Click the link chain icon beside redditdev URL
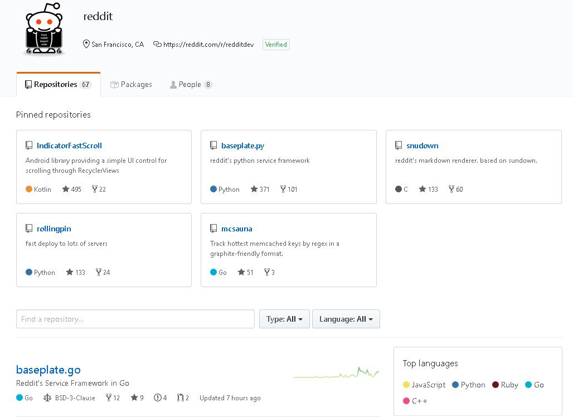Image resolution: width=573 pixels, height=417 pixels. (x=157, y=44)
